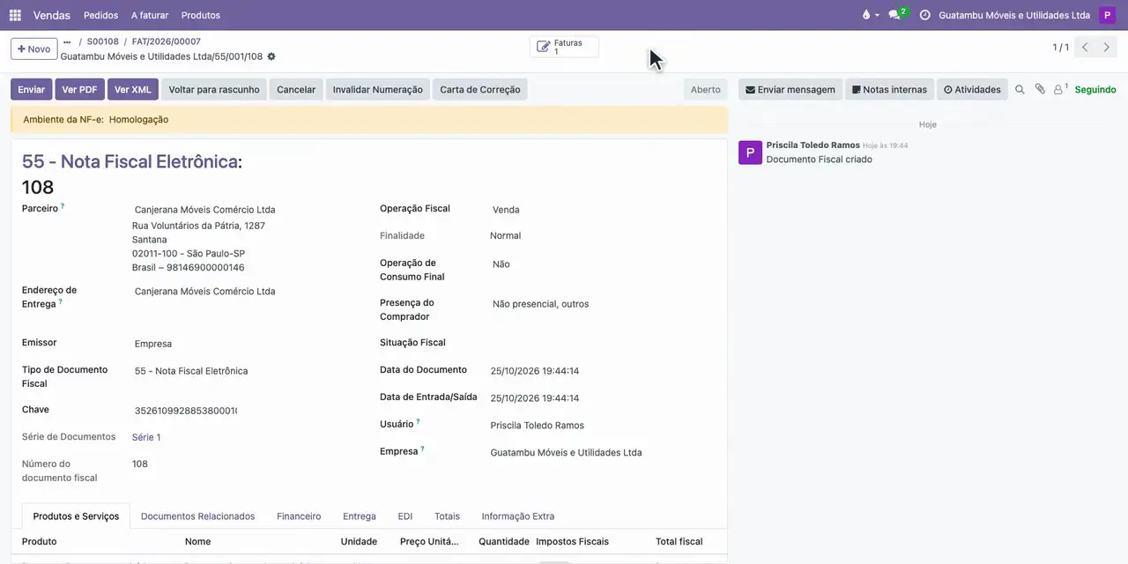Switch to the Financeiro tab
Image resolution: width=1128 pixels, height=564 pixels.
(299, 516)
